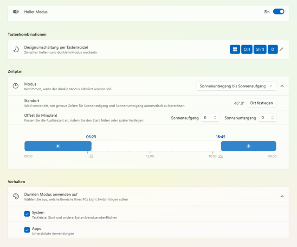This screenshot has height=247, width=297.
Task: Click the white daytime section of the timeline
Action: [156, 146]
